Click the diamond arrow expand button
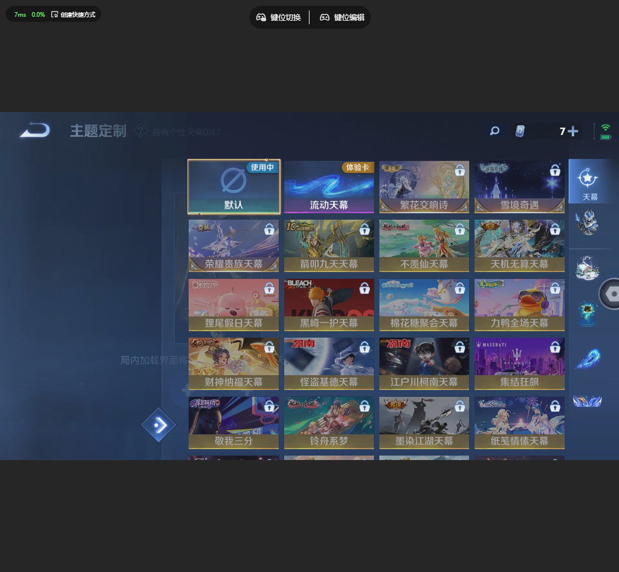The width and height of the screenshot is (619, 572). tap(159, 425)
